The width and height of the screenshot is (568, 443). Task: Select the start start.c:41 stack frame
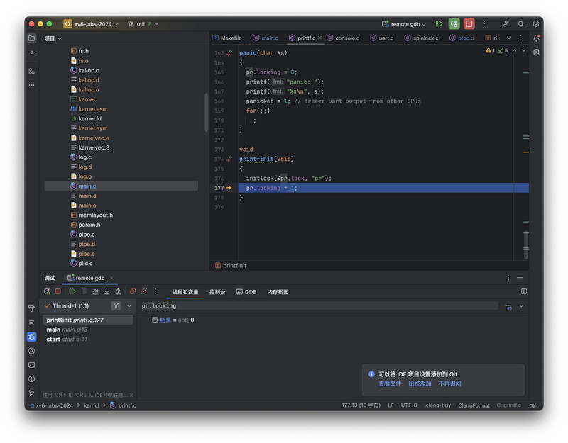(88, 340)
